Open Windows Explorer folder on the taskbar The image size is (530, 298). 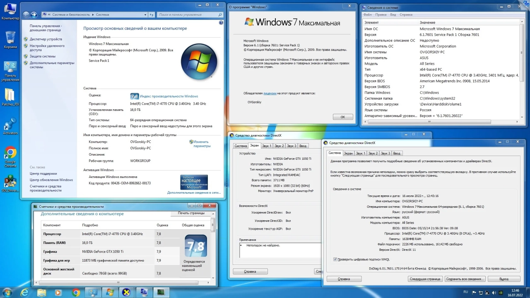tap(42, 292)
